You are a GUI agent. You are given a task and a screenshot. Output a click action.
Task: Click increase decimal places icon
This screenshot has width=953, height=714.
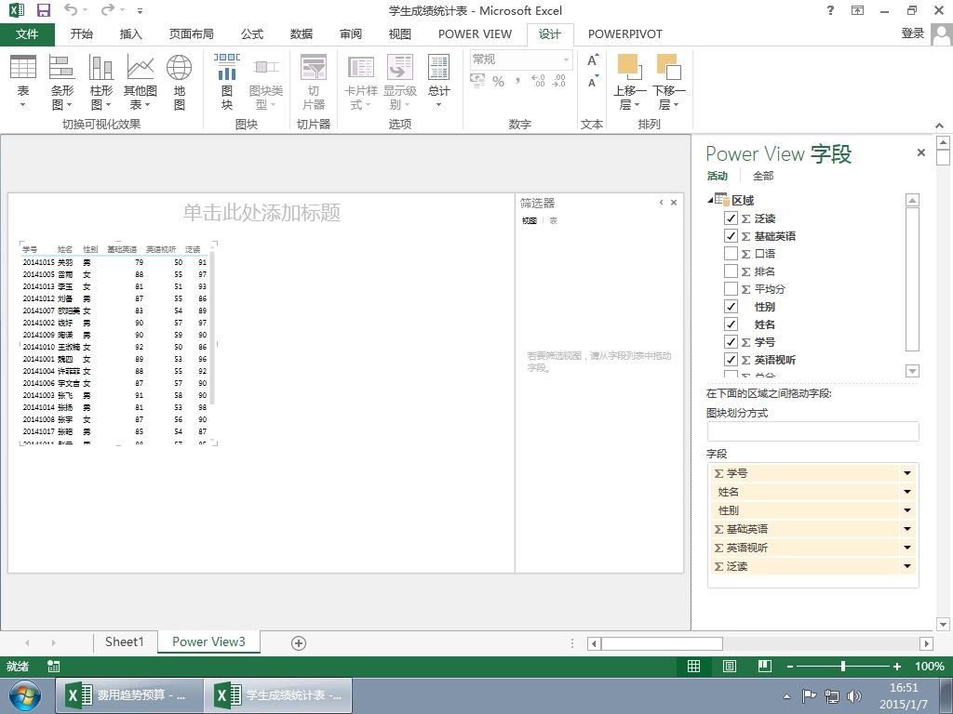click(x=539, y=81)
